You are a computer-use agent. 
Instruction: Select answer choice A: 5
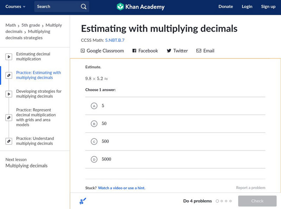click(x=94, y=106)
